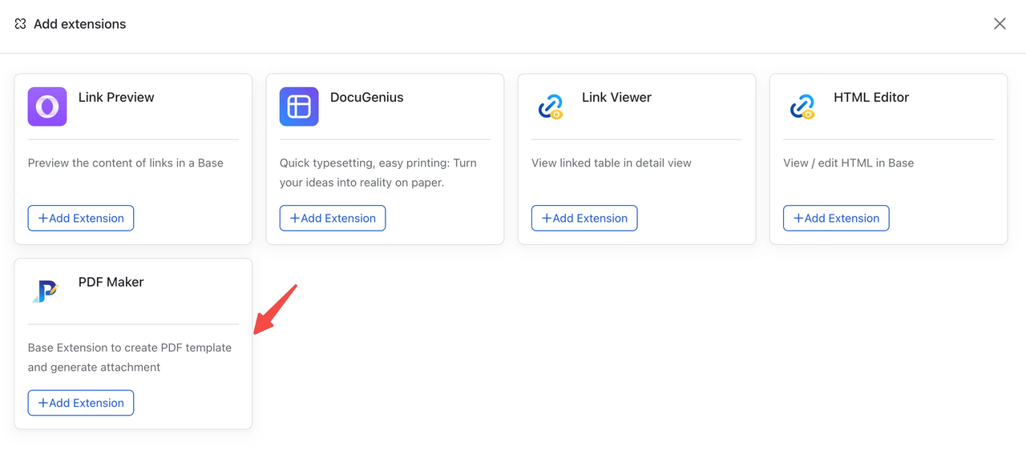Click the PDF Maker logo icon
The image size is (1026, 450).
coord(47,291)
